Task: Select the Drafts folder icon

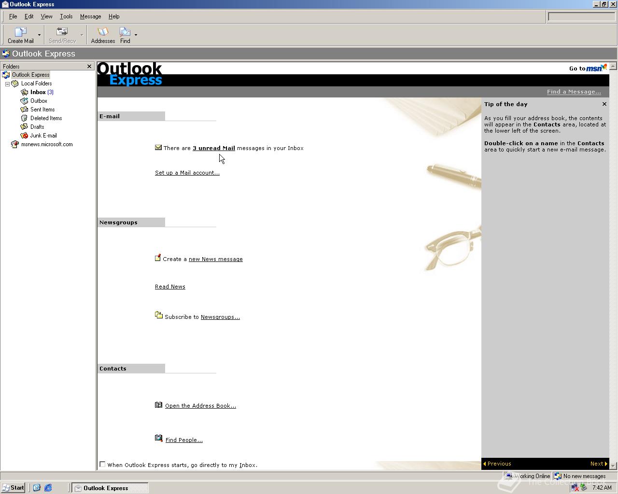Action: pyautogui.click(x=25, y=127)
